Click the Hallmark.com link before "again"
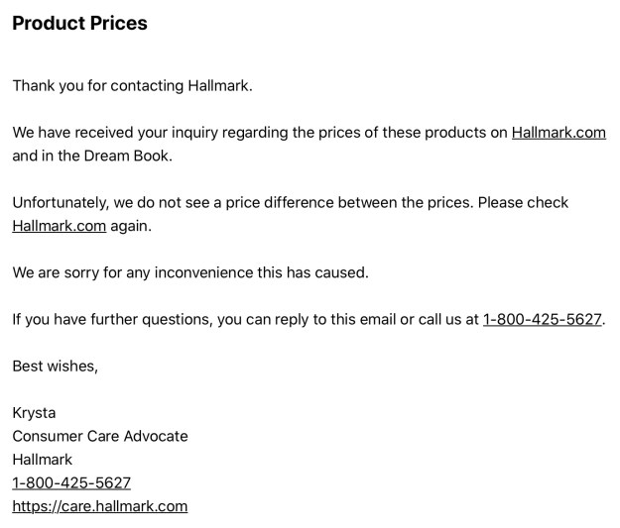The height and width of the screenshot is (528, 620). pyautogui.click(x=59, y=225)
